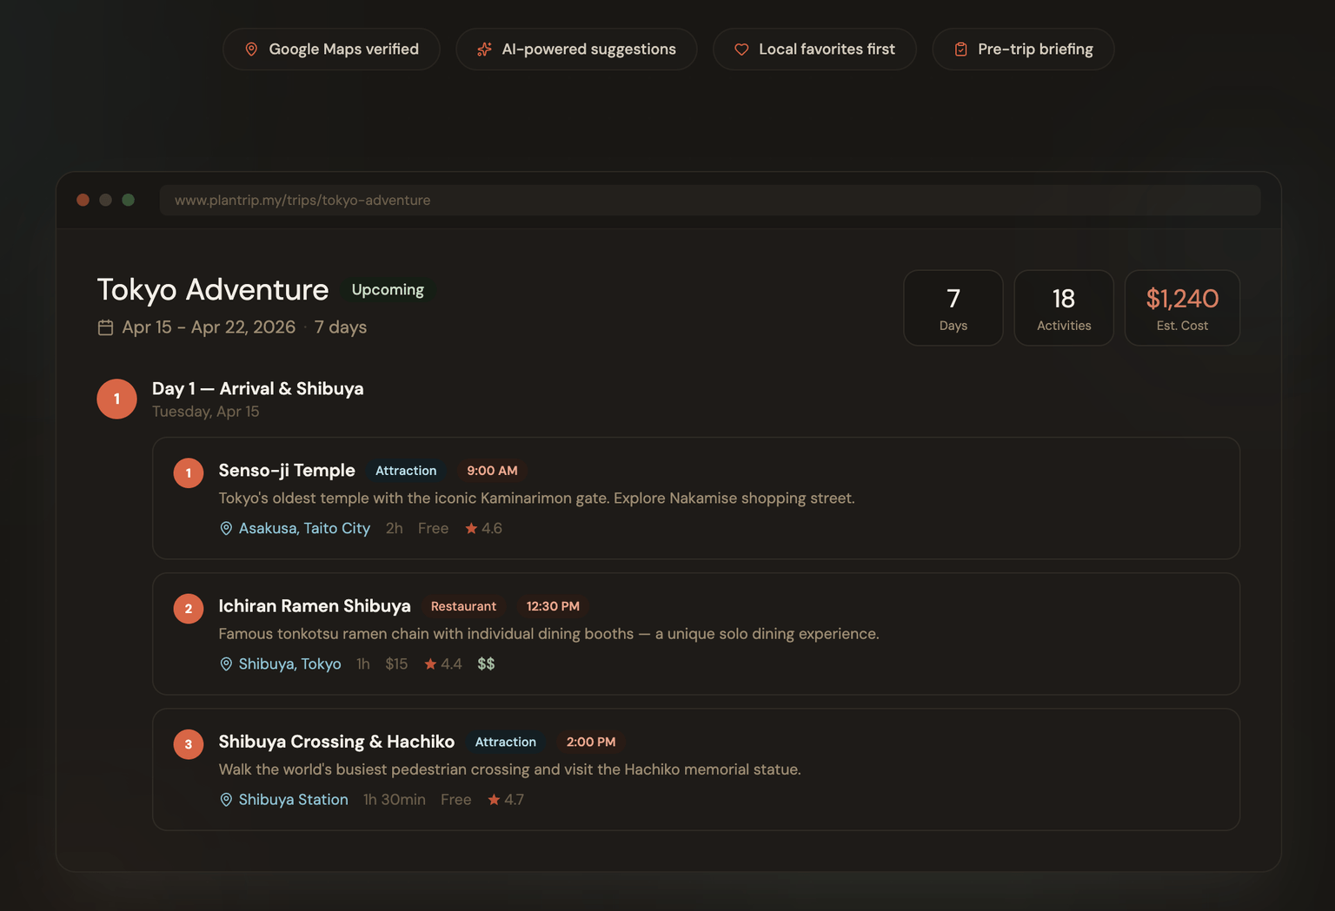Click the 9:00 AM time badge
1335x911 pixels.
(492, 471)
